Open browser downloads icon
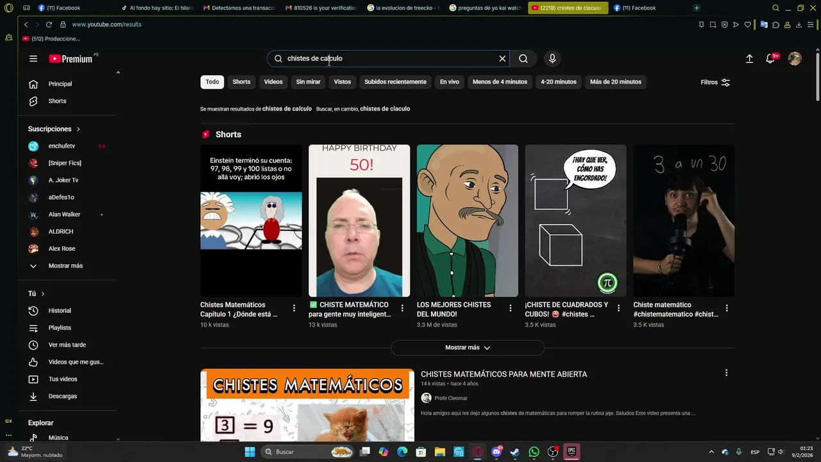 (799, 24)
